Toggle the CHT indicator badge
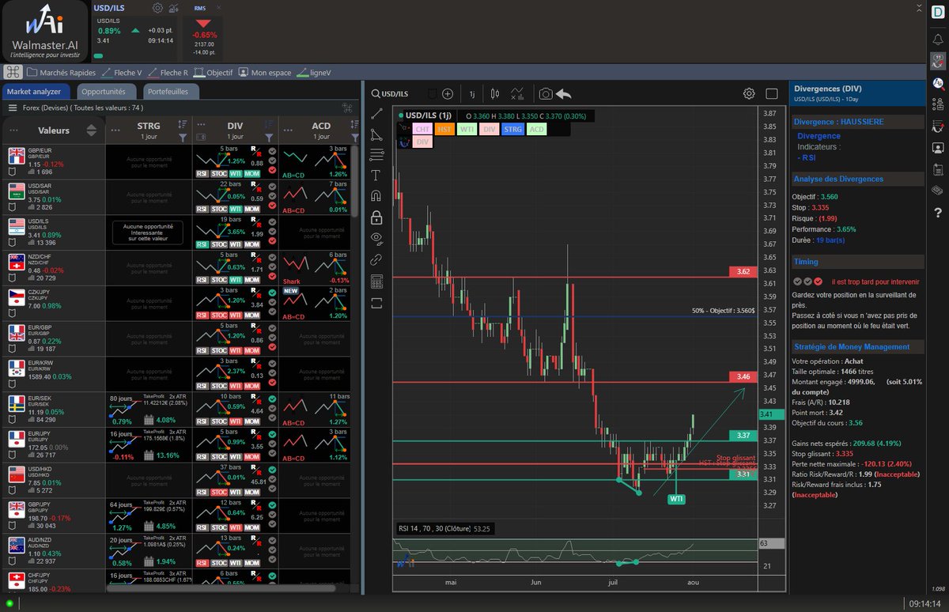 click(423, 129)
